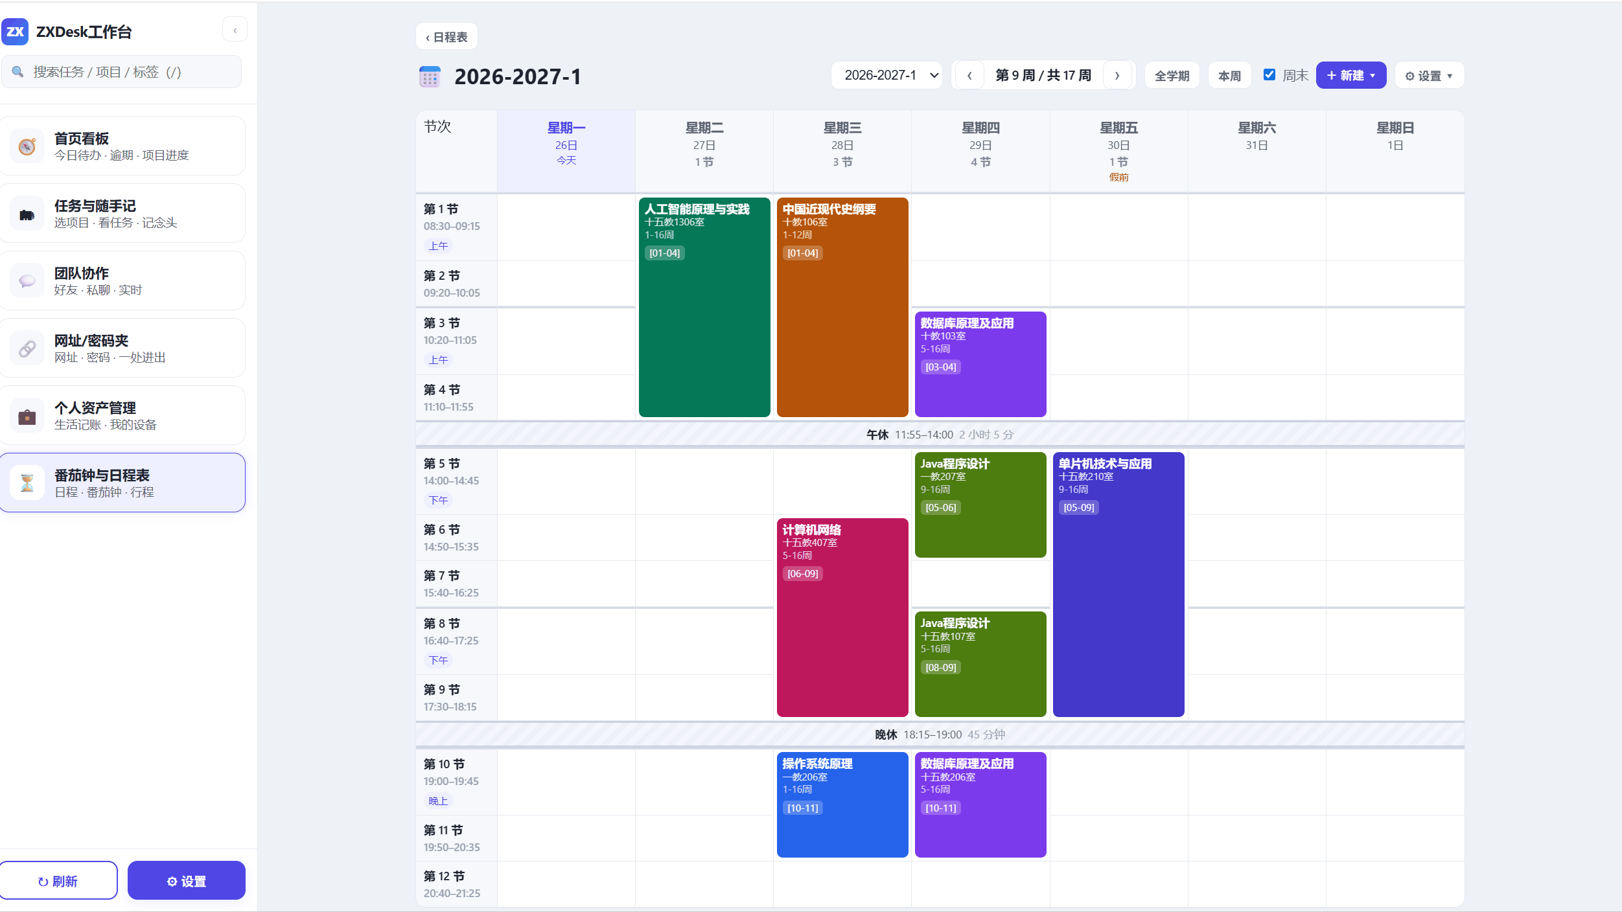The image size is (1622, 912).
Task: Open 任务与随手记 in the sidebar
Action: 122,214
